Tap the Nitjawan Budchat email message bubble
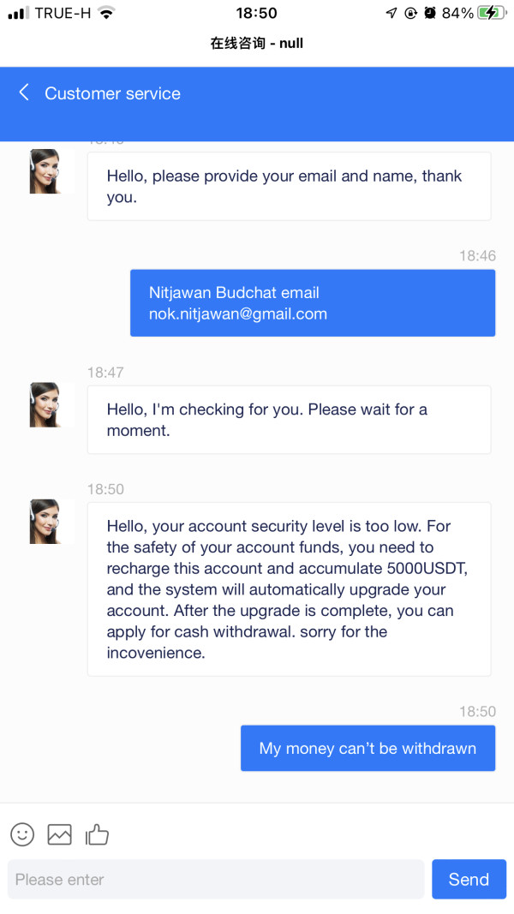 (x=313, y=302)
